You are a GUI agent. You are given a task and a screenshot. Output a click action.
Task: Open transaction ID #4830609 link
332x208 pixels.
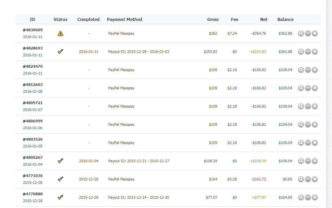(33, 30)
